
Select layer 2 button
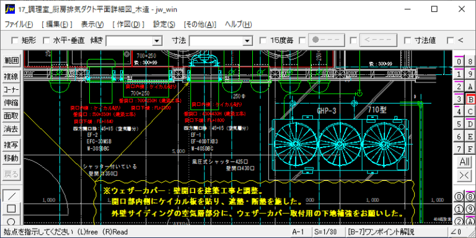(459, 87)
